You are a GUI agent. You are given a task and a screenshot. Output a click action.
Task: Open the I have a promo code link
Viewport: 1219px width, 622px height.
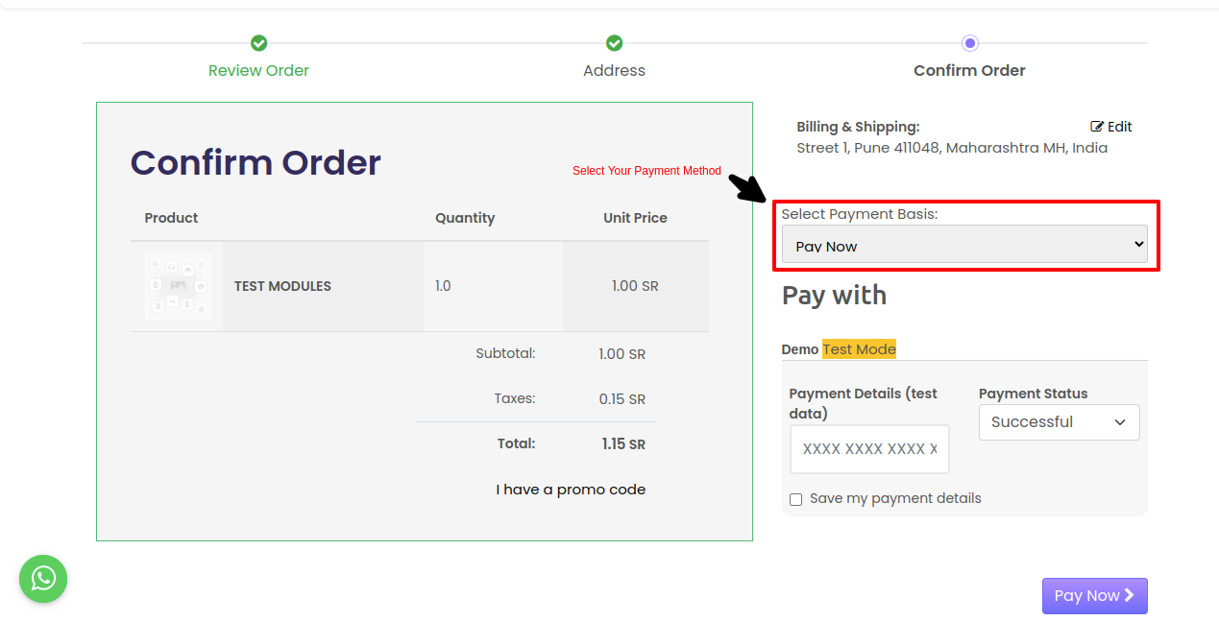571,490
